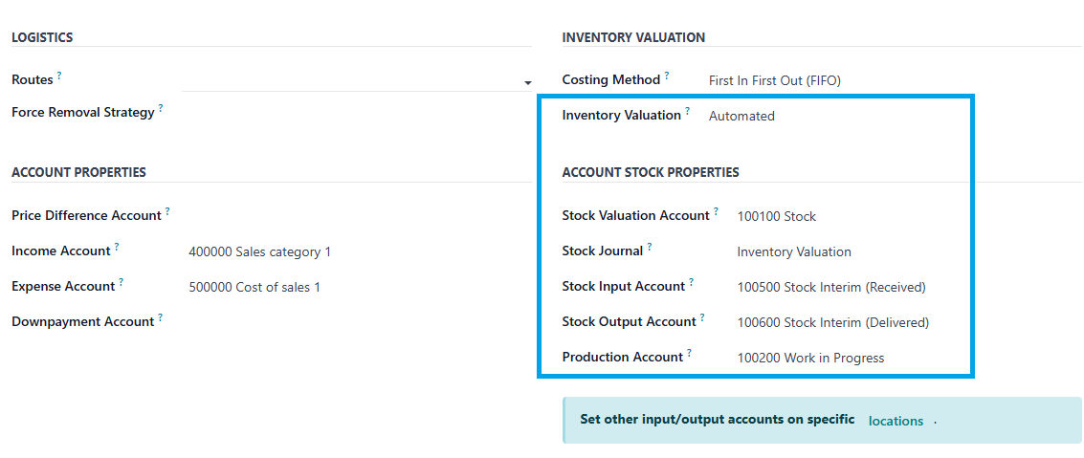Viewport: 1084px width, 458px height.
Task: Click help icon beside Stock Output Account
Action: [x=702, y=317]
